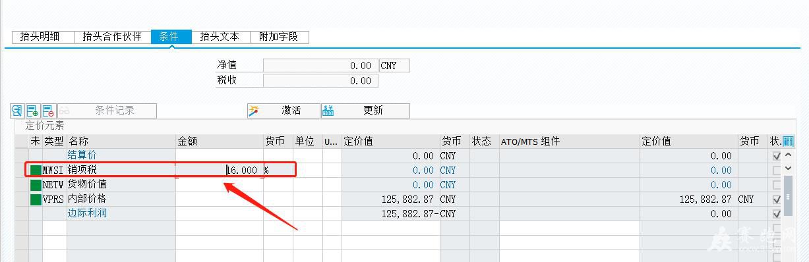809x262 pixels.
Task: Toggle the status checkbox in 内部价格 row
Action: tap(777, 199)
